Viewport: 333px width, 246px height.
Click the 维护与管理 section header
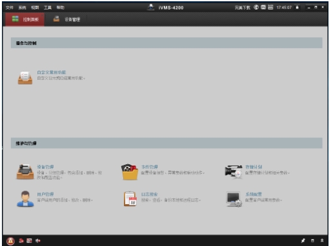click(166, 143)
